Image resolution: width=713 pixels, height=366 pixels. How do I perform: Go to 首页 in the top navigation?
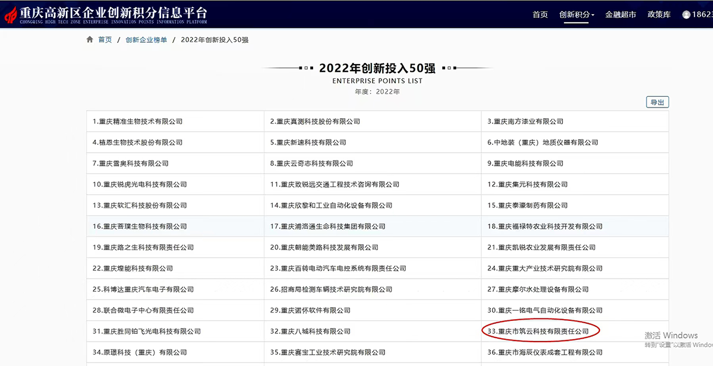[540, 14]
